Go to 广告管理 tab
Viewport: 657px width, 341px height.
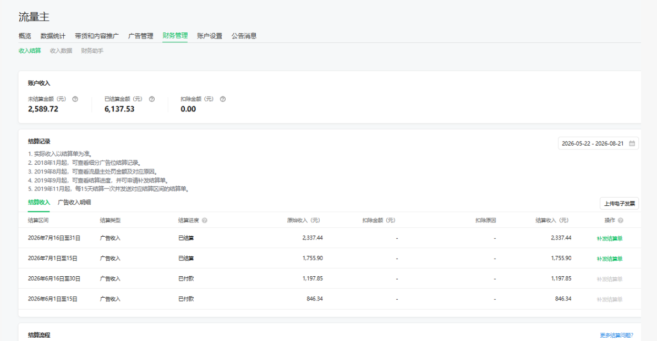(141, 36)
